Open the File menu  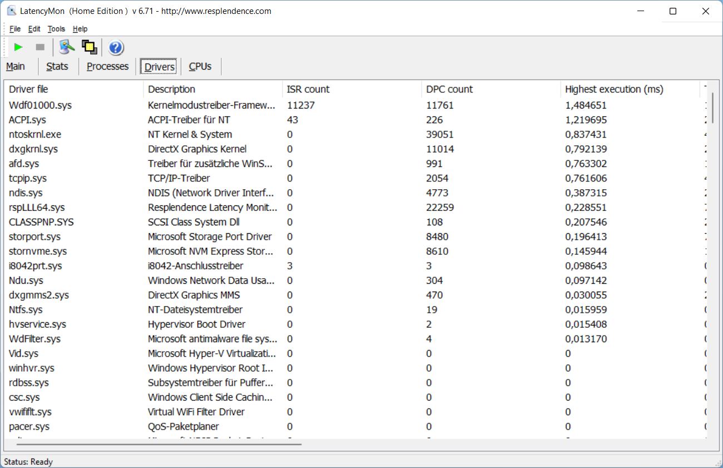click(15, 29)
